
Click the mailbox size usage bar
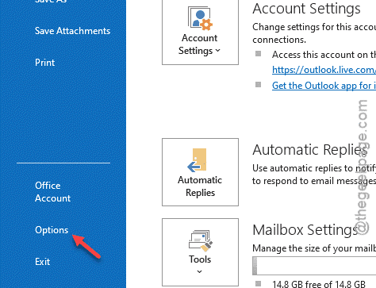[x=314, y=266]
